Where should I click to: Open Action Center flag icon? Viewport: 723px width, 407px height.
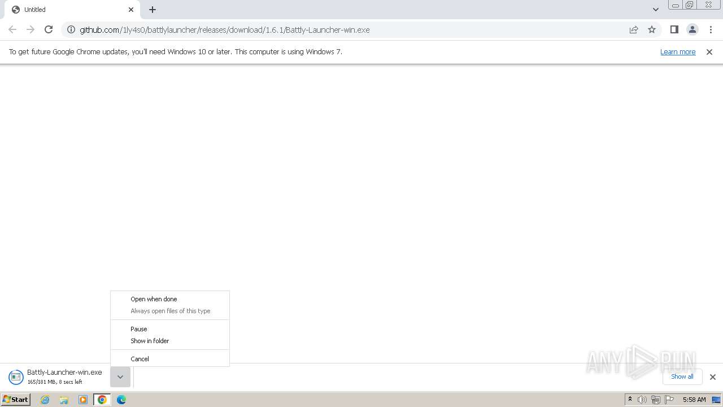tap(669, 400)
